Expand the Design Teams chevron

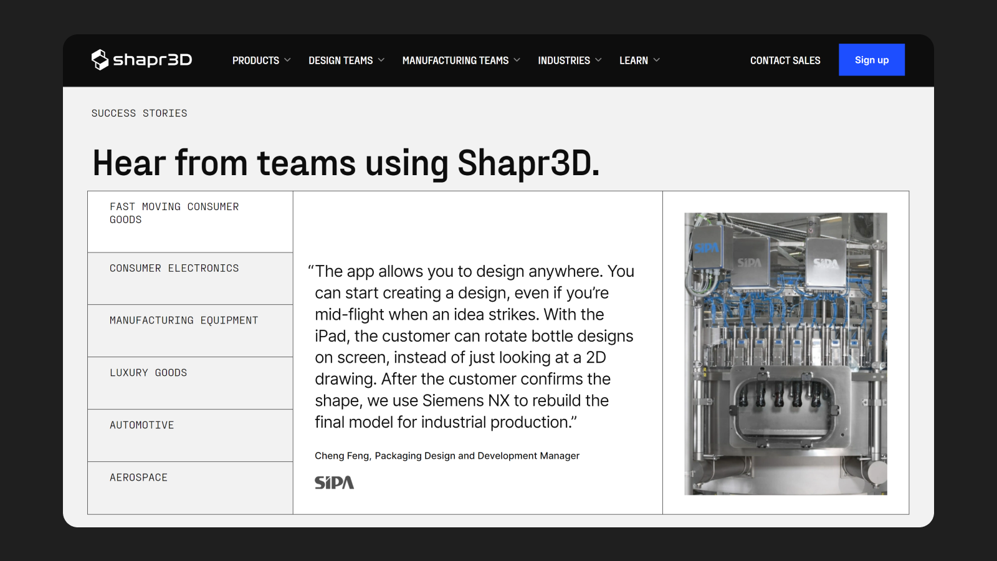point(381,60)
